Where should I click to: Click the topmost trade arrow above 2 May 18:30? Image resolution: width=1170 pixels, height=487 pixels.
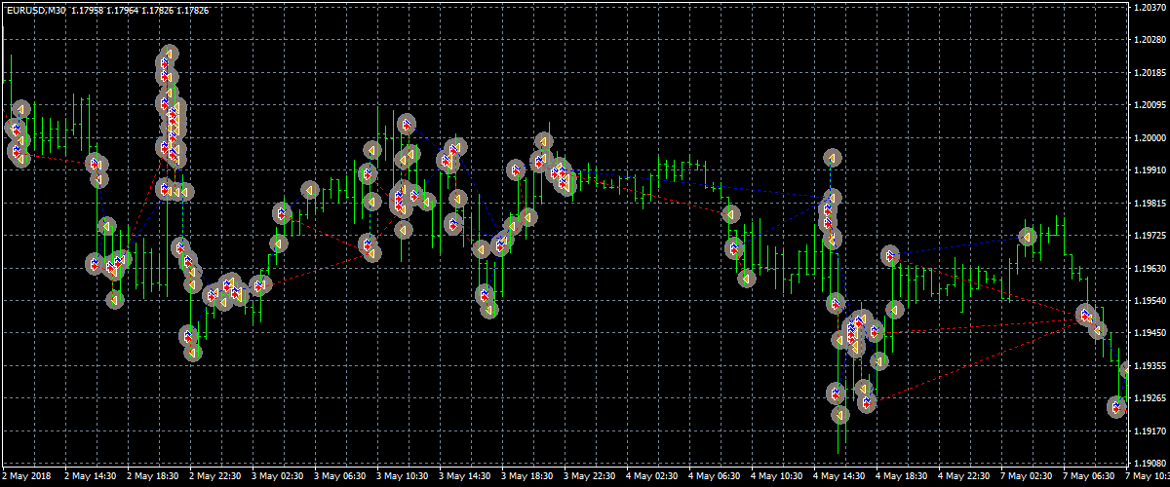(169, 54)
